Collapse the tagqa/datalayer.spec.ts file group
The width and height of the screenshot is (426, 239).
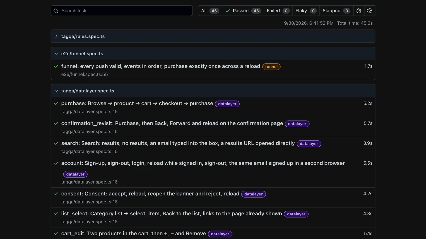tap(213, 91)
